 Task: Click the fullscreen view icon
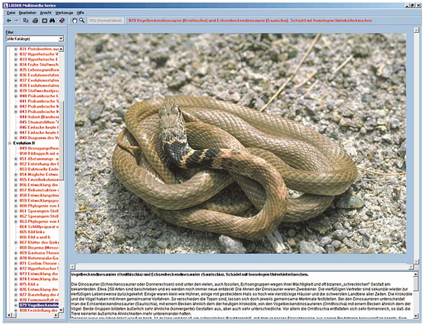(44, 21)
